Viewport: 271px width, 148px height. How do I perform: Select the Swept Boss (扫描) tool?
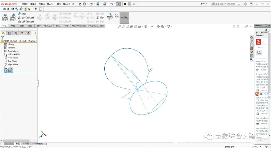coord(22,13)
